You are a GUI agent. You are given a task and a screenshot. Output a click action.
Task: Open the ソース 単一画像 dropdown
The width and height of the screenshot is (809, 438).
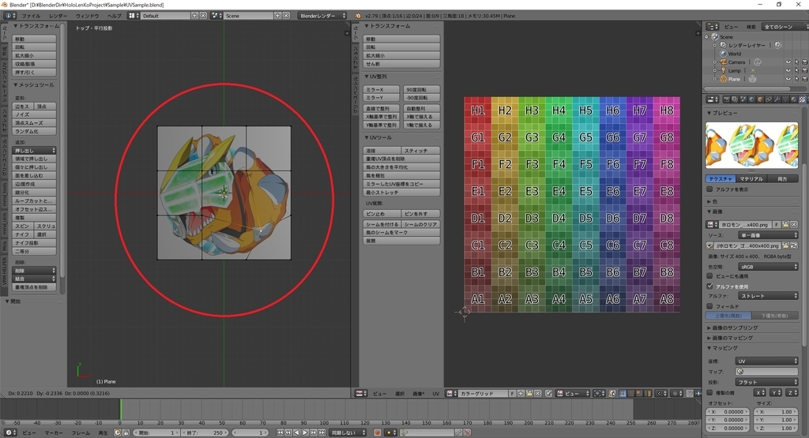pyautogui.click(x=768, y=235)
